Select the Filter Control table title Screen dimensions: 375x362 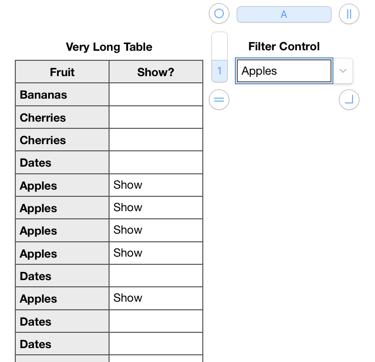(284, 46)
